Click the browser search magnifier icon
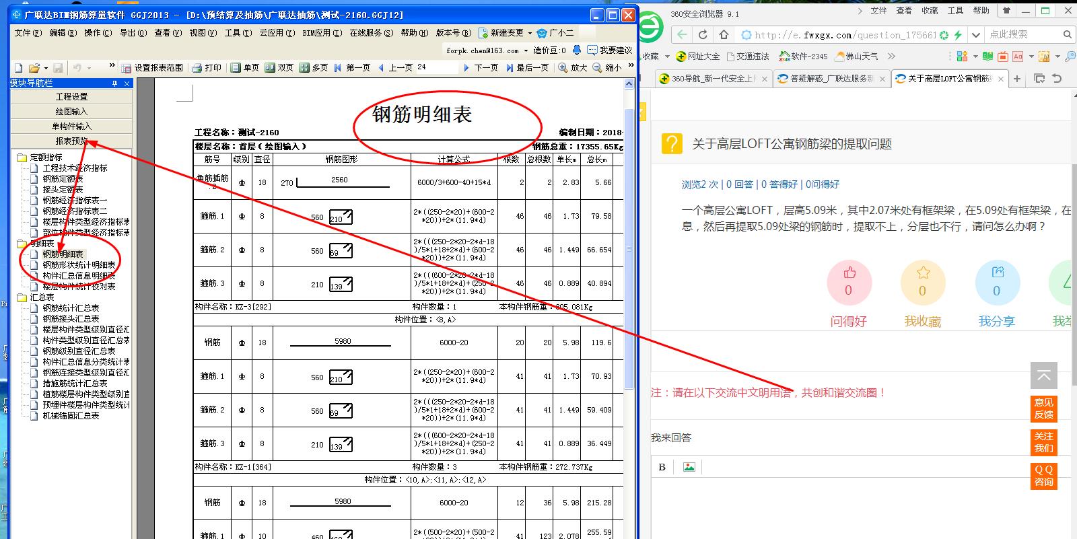The image size is (1077, 539). [1067, 34]
